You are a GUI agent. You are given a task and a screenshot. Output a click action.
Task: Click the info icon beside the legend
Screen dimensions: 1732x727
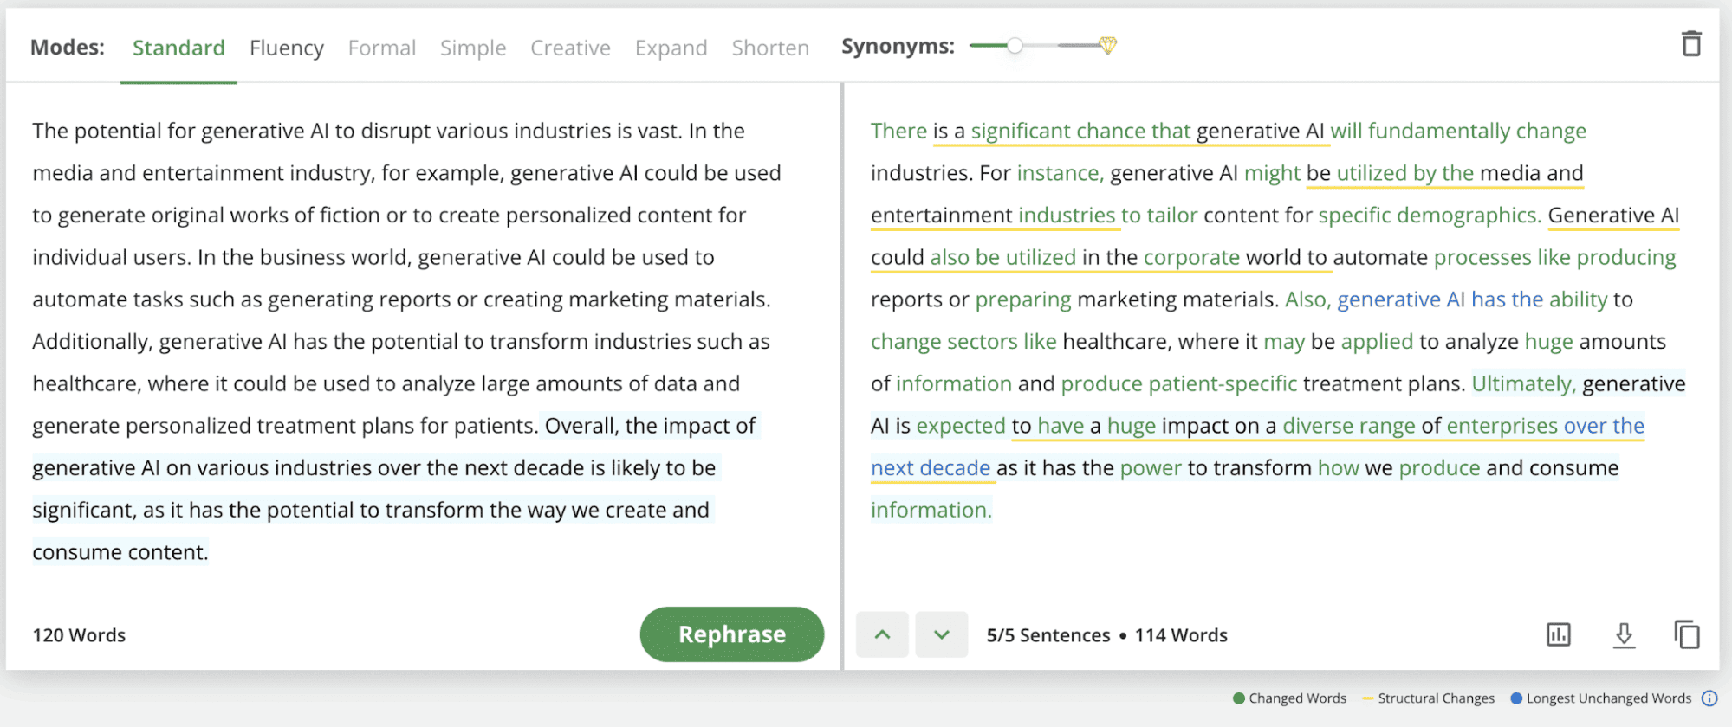tap(1709, 698)
